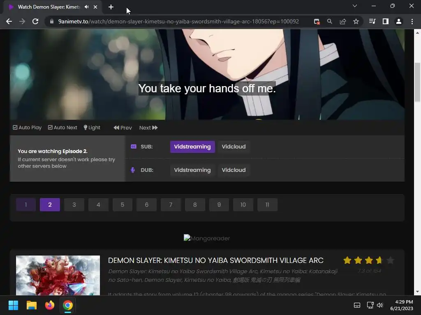Open episode 9
Screen dimensions: 421x315
click(x=219, y=205)
